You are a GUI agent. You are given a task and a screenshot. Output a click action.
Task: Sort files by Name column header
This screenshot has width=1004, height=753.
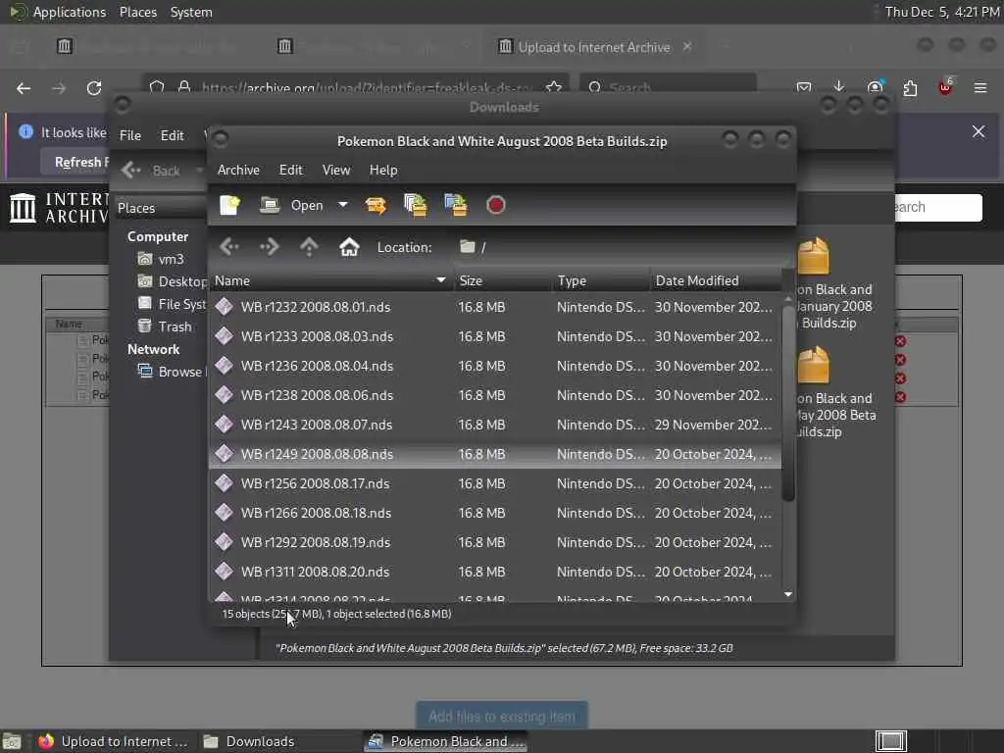pos(331,280)
